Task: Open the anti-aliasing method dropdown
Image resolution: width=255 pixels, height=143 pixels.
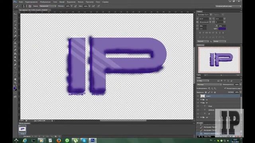Action: click(x=220, y=41)
